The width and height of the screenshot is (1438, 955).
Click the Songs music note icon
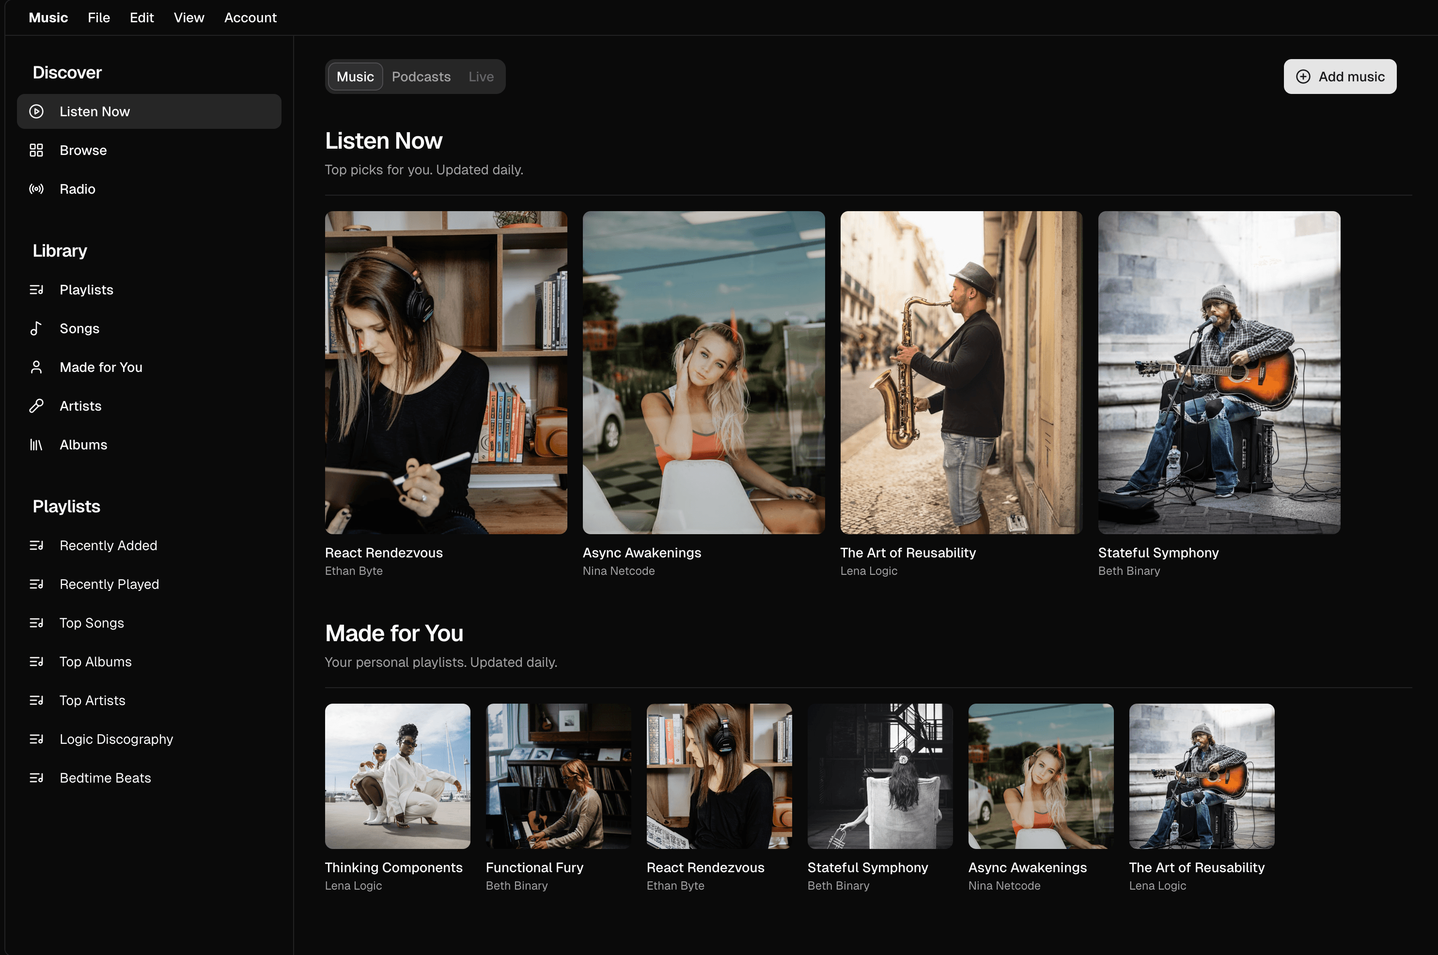[36, 328]
